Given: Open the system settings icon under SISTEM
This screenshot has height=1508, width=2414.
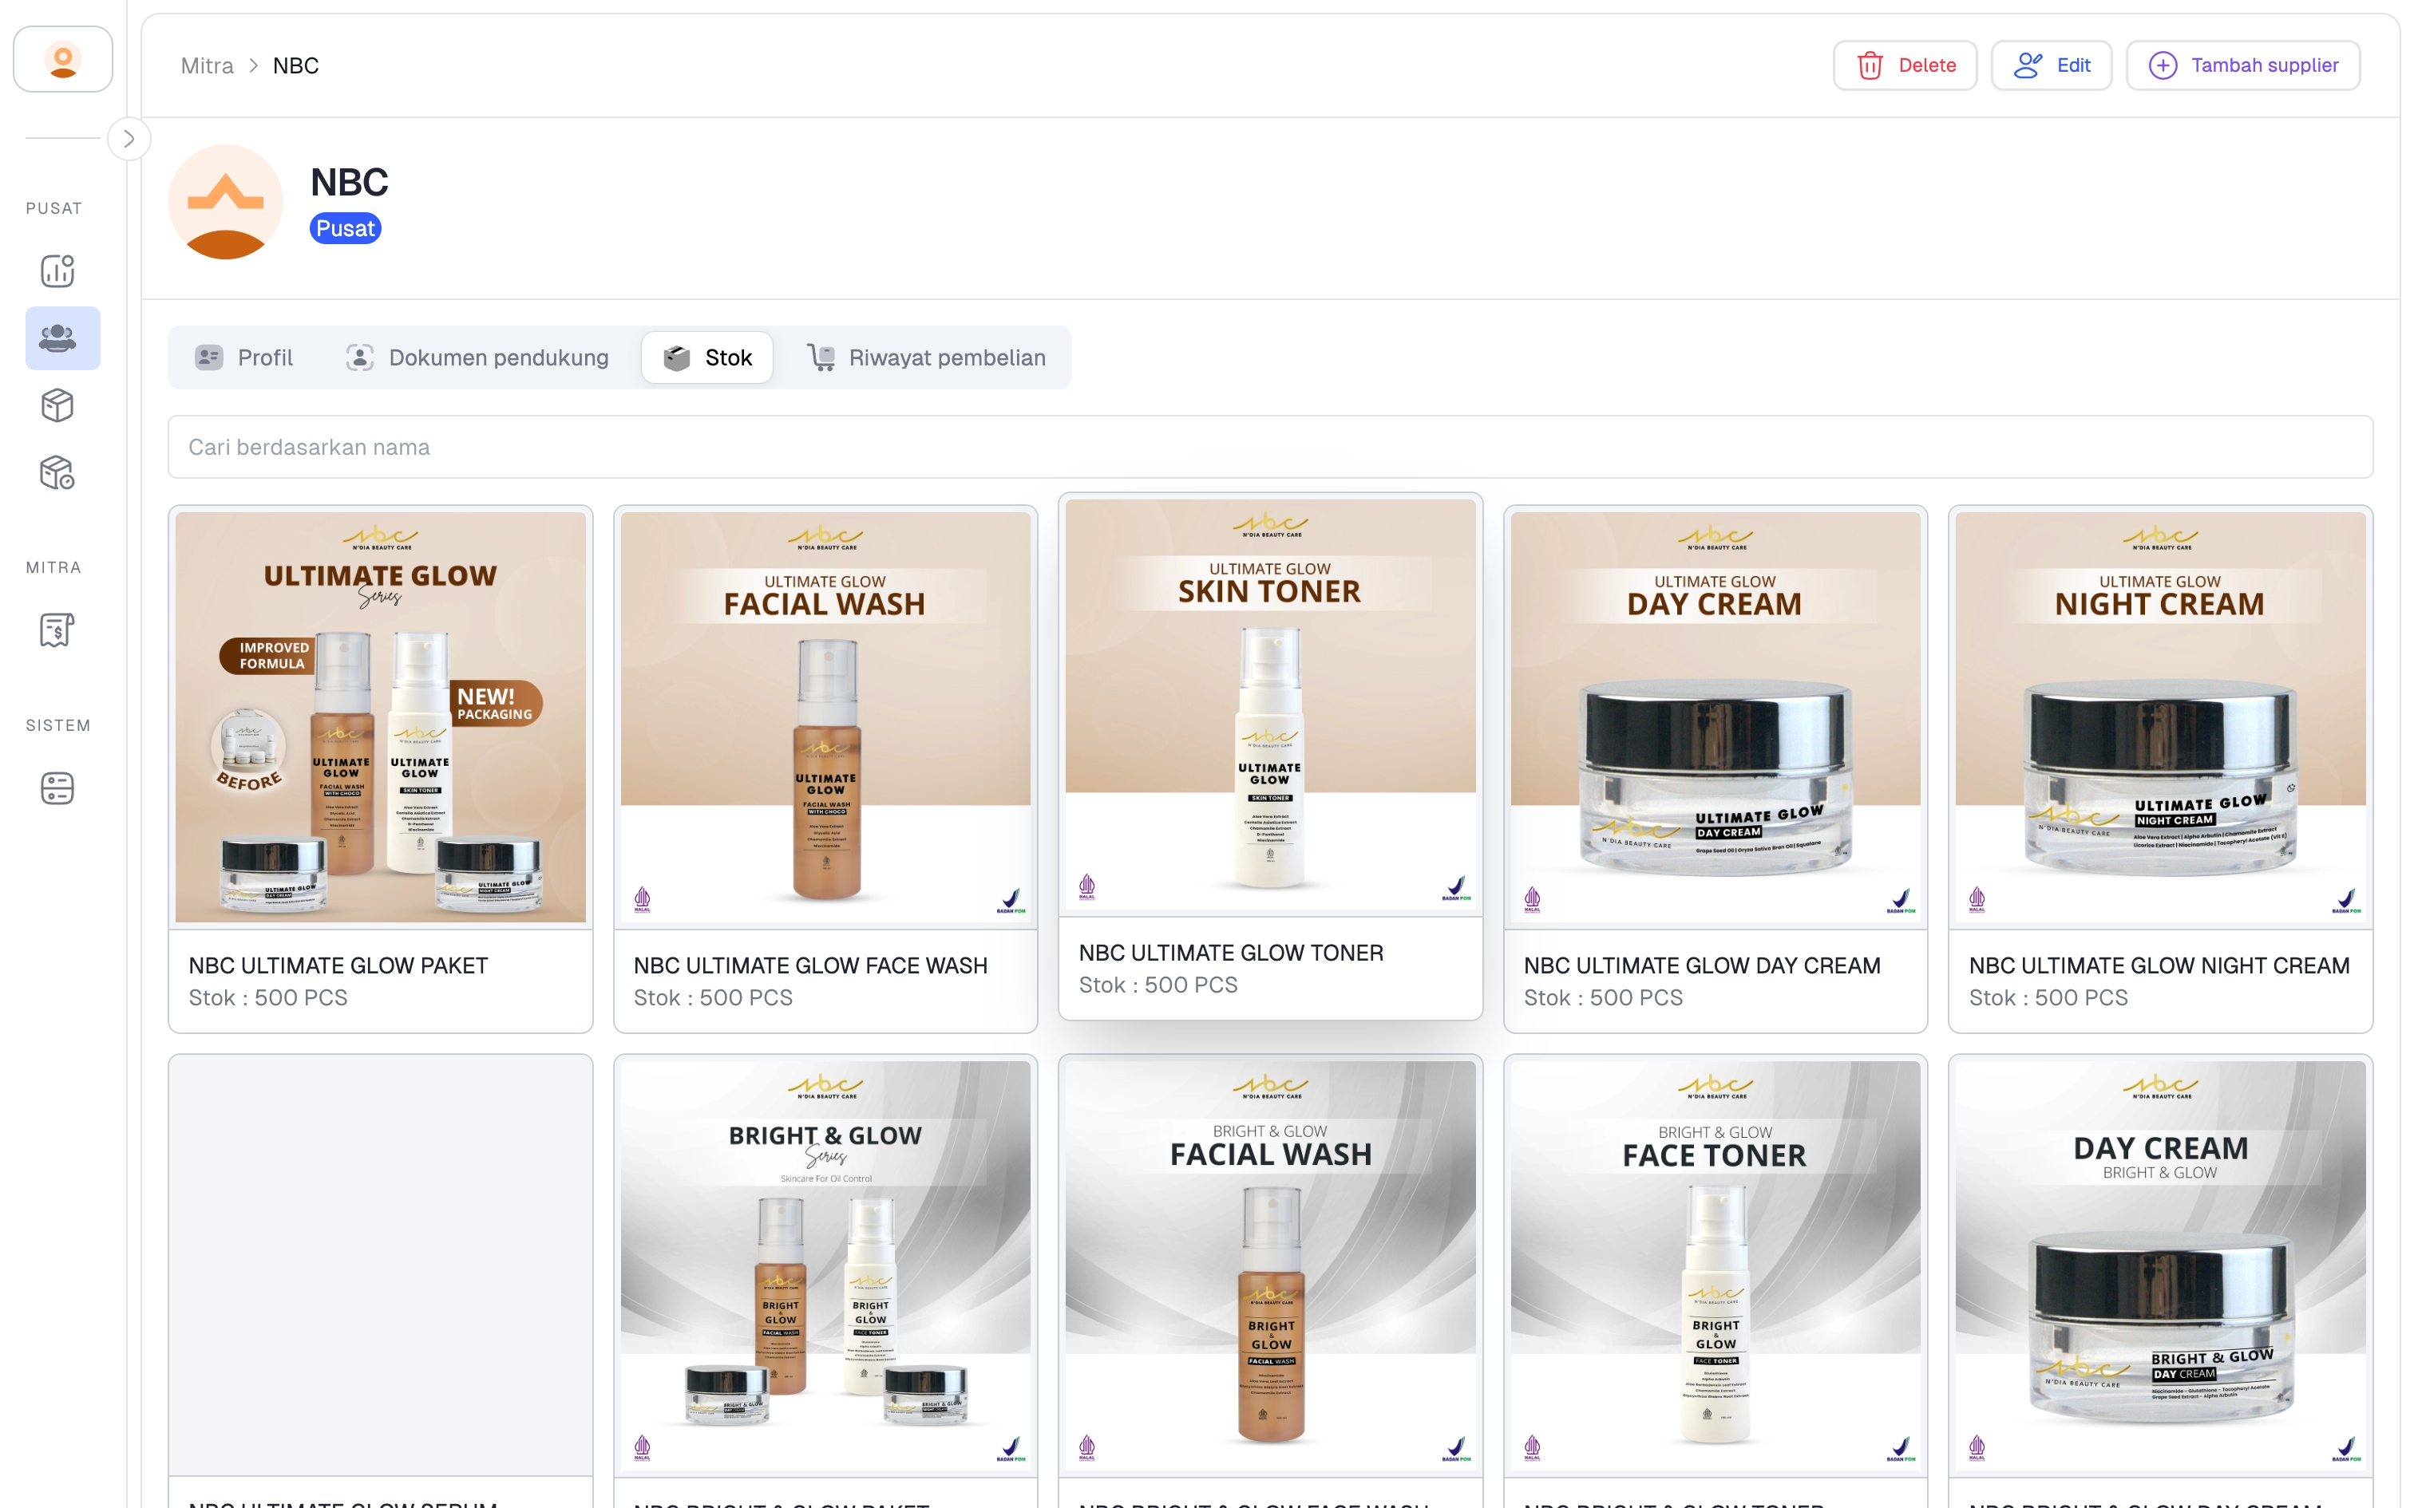Looking at the screenshot, I should (x=57, y=788).
